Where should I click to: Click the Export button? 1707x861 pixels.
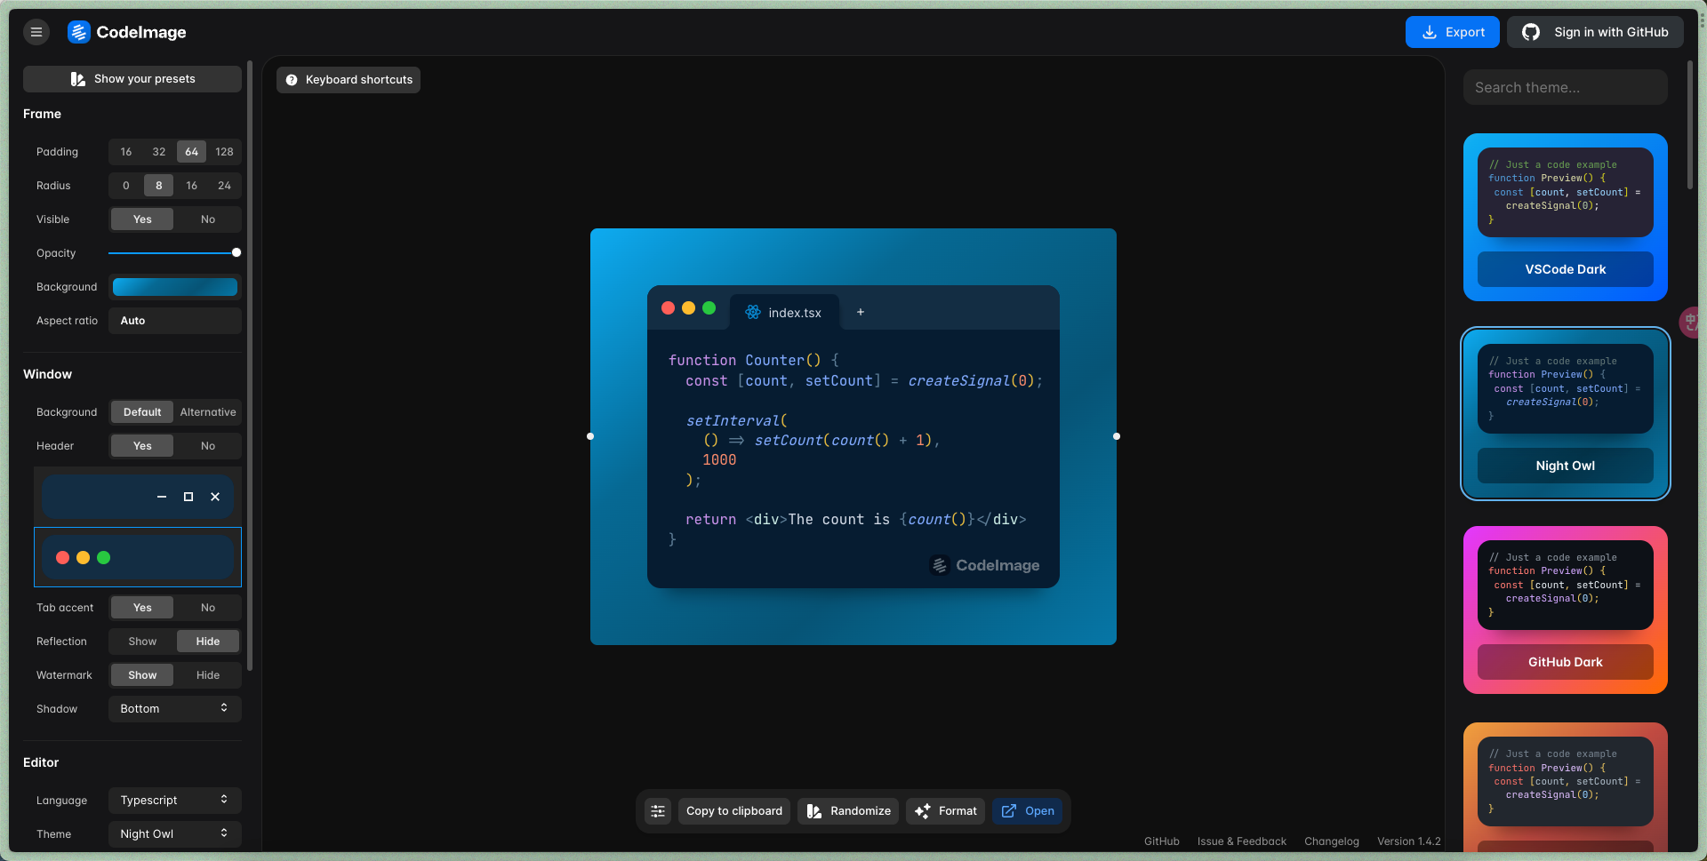point(1452,32)
